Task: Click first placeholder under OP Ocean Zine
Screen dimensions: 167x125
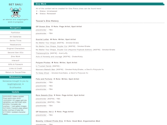Action: (41, 30)
